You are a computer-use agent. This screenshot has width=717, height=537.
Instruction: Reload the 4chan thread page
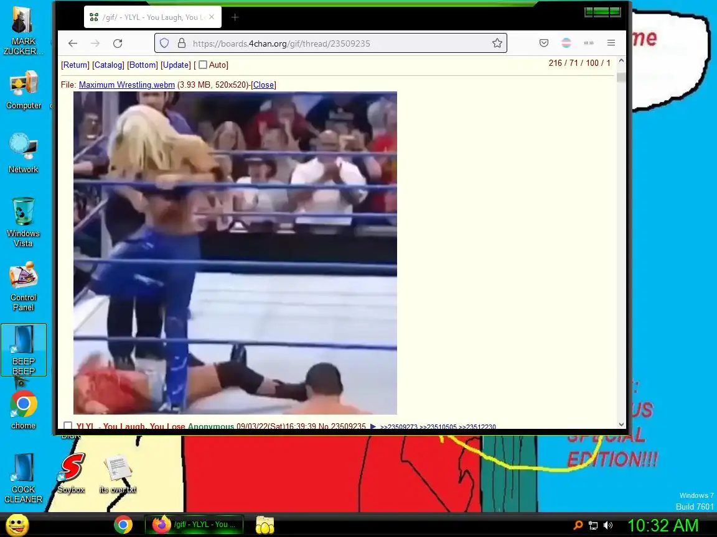[x=118, y=44]
